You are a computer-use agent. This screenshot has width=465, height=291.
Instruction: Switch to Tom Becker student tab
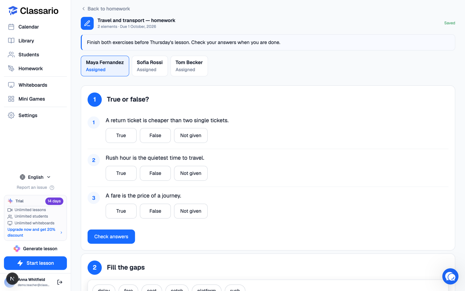[189, 66]
